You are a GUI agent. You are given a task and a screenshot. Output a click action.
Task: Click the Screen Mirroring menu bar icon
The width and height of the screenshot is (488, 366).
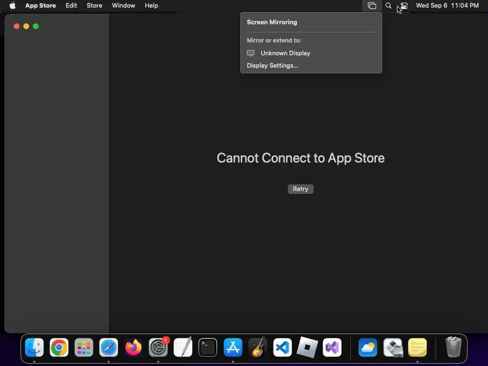(x=372, y=6)
